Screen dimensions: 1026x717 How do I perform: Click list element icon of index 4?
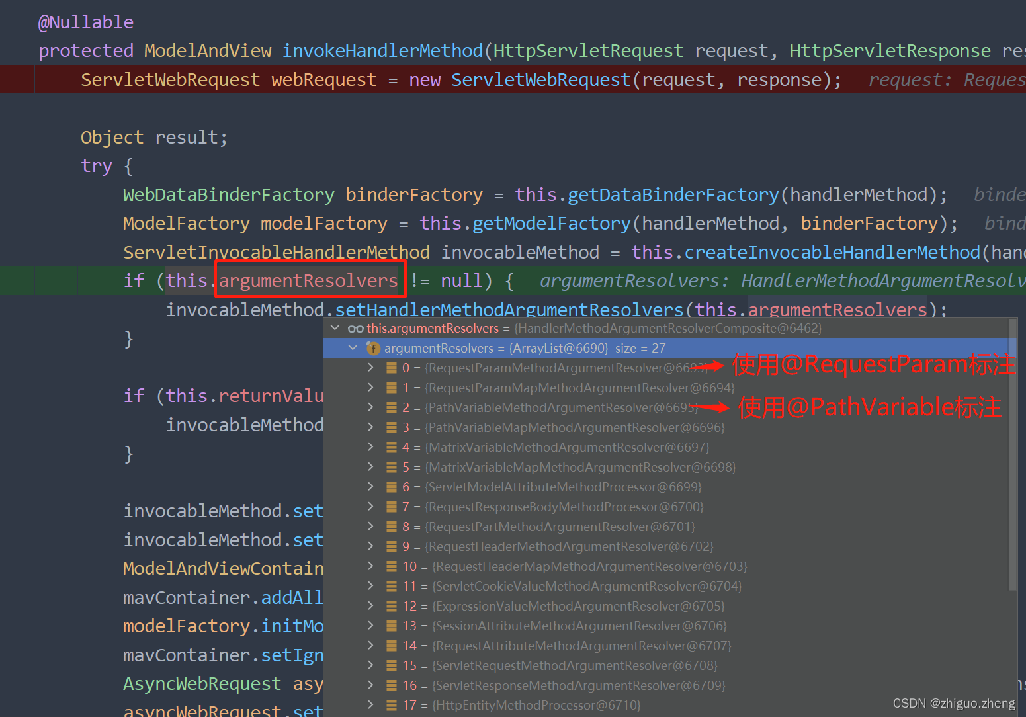[392, 447]
